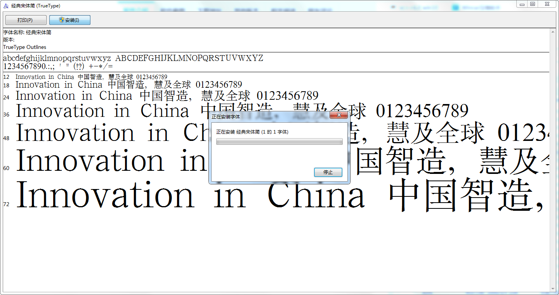Click the 打印(P) print button
The height and width of the screenshot is (295, 559).
(26, 20)
